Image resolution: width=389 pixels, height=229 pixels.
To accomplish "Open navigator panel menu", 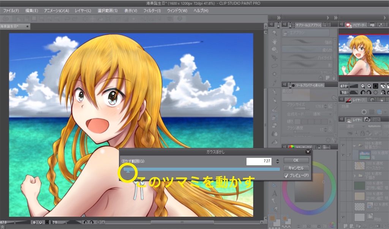I will coord(342,24).
